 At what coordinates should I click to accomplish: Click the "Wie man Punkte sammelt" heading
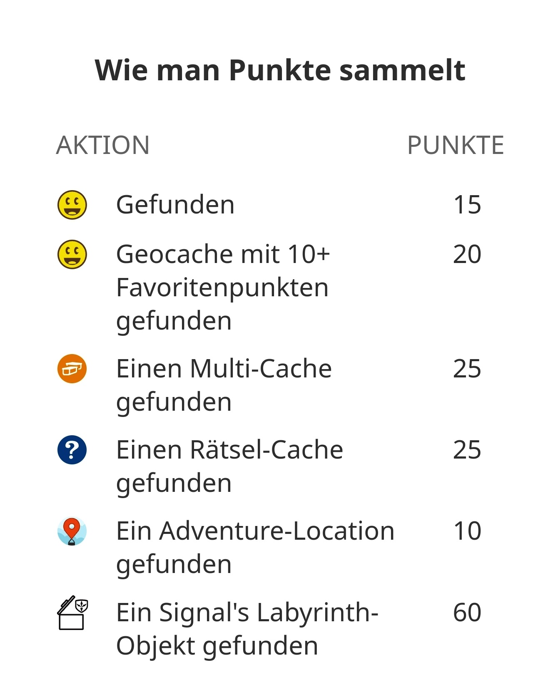click(x=280, y=70)
